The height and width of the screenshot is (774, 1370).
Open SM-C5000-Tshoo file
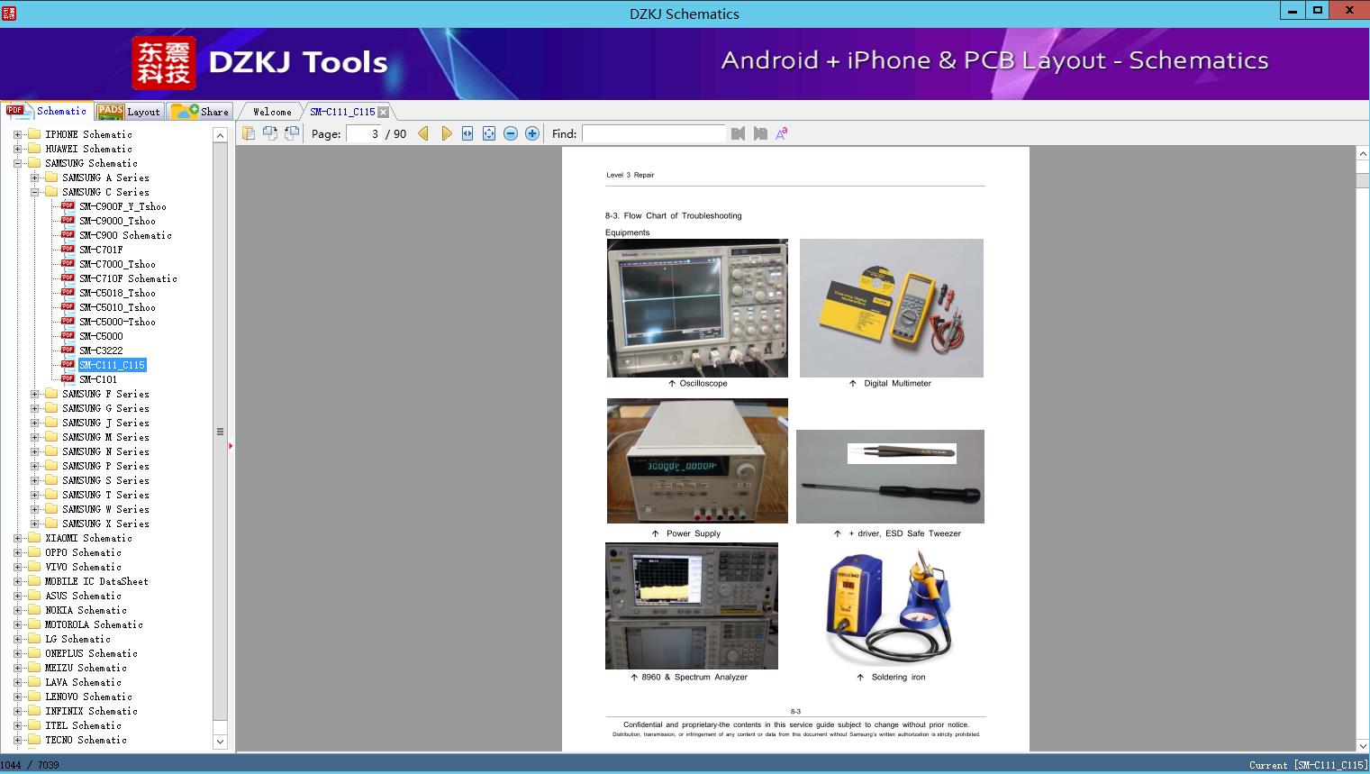pyautogui.click(x=117, y=322)
